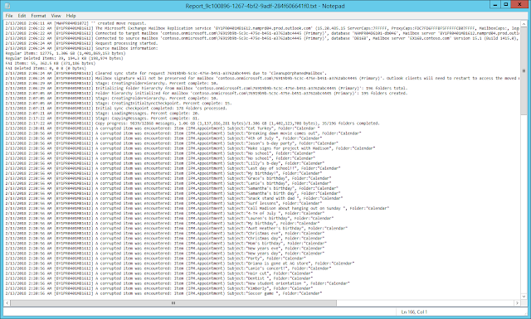Click the line starting 'FAI Deleted Items'
531x319 pixels.
[x=46, y=68]
